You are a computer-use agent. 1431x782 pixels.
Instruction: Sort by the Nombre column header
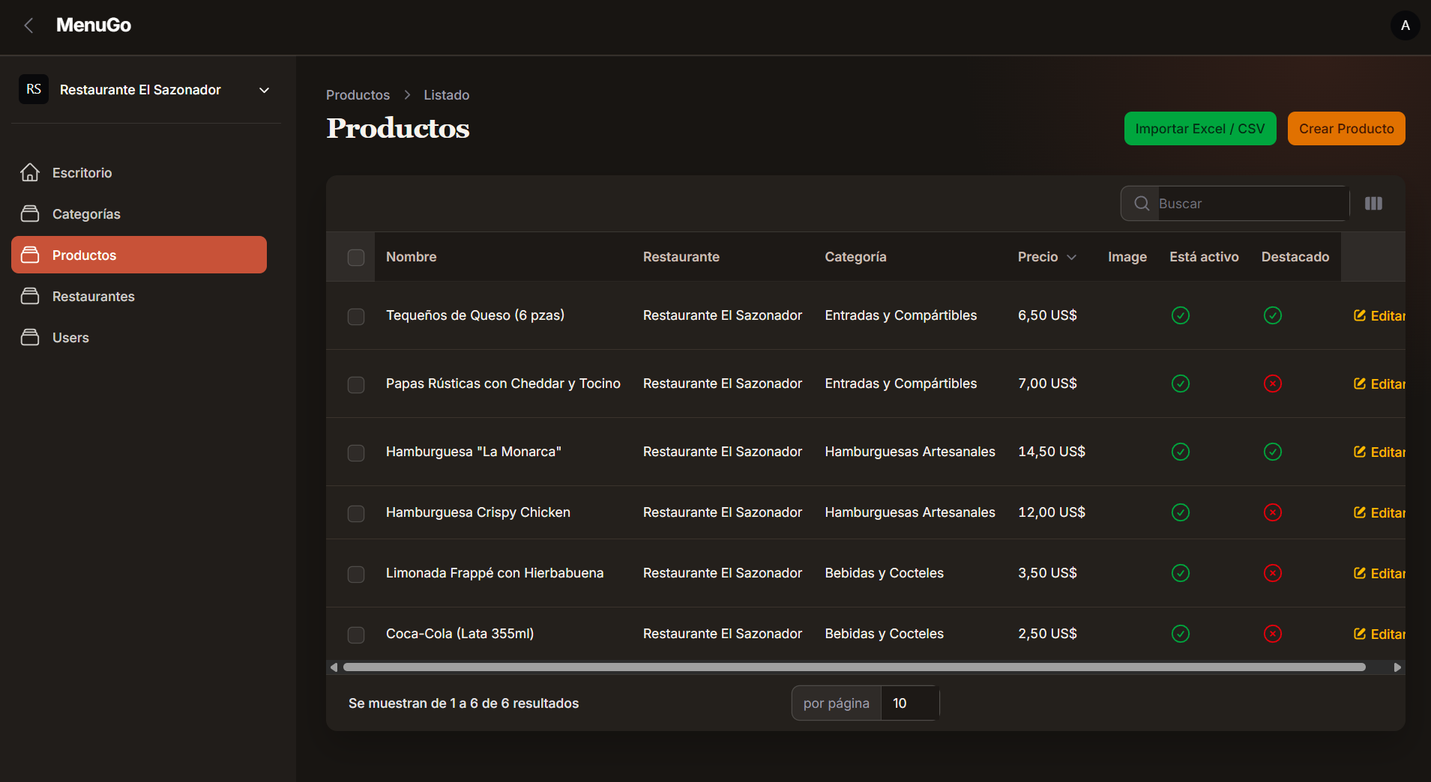[x=411, y=257]
